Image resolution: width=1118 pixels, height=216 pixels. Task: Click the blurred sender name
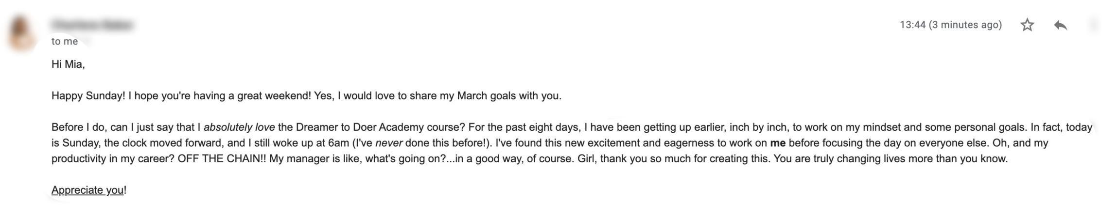[x=92, y=24]
